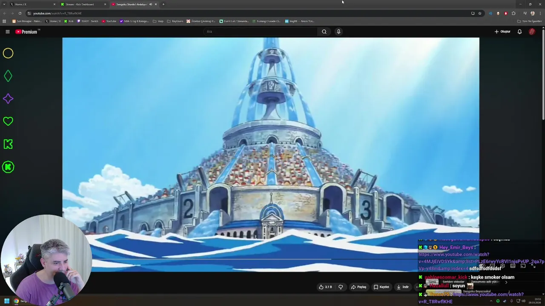Viewport: 545px width, 306px height.
Task: Click the system tray volume icon
Action: tap(523, 301)
